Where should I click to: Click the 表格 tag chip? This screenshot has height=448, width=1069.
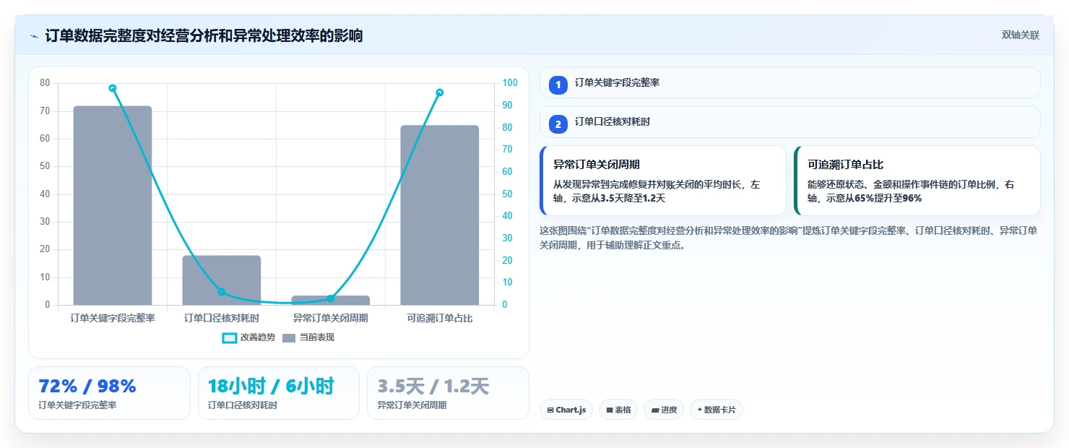point(618,410)
